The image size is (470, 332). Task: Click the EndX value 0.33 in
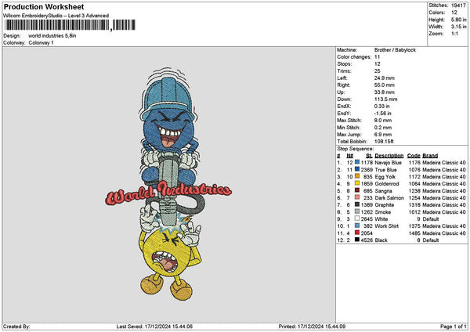coord(382,106)
